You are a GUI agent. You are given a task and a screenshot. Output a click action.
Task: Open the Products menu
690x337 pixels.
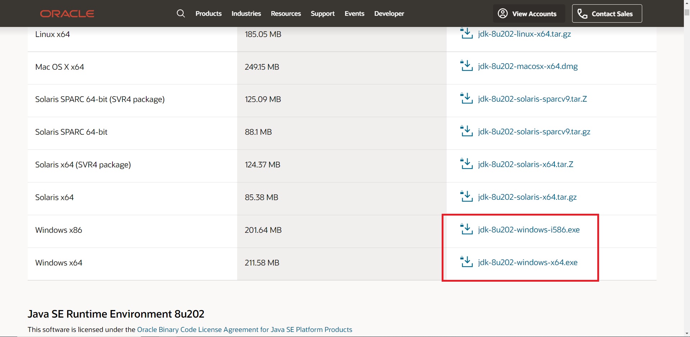(x=208, y=14)
